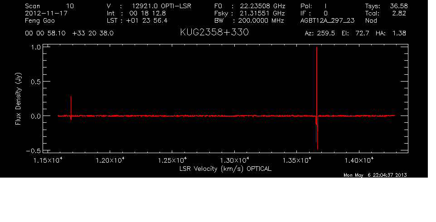Click the LST value +01 23 56.4
This screenshot has height=222, width=436.
147,20
